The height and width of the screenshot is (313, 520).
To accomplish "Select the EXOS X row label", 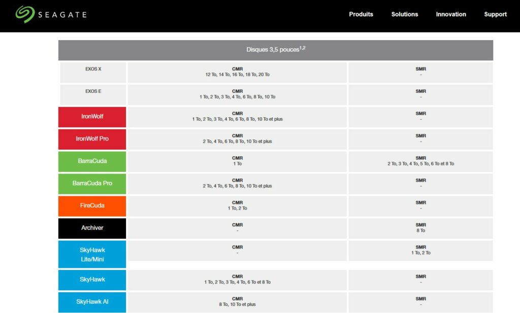I will click(x=93, y=72).
